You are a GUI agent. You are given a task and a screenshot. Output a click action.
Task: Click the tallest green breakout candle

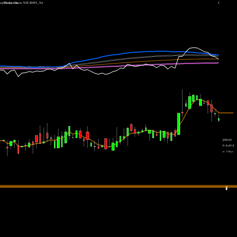179,124
